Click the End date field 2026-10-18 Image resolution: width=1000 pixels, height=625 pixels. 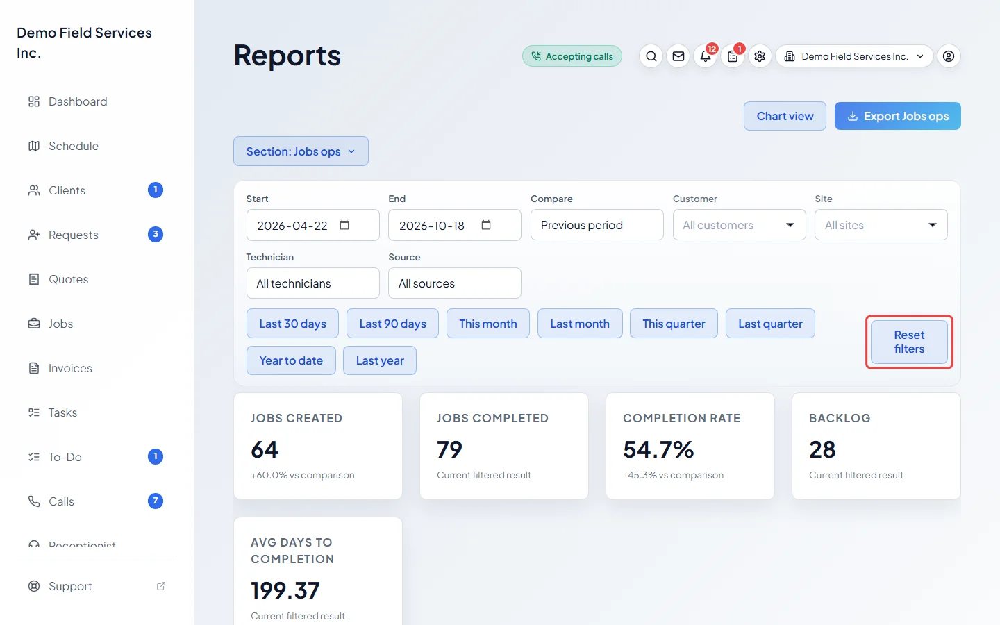[454, 225]
